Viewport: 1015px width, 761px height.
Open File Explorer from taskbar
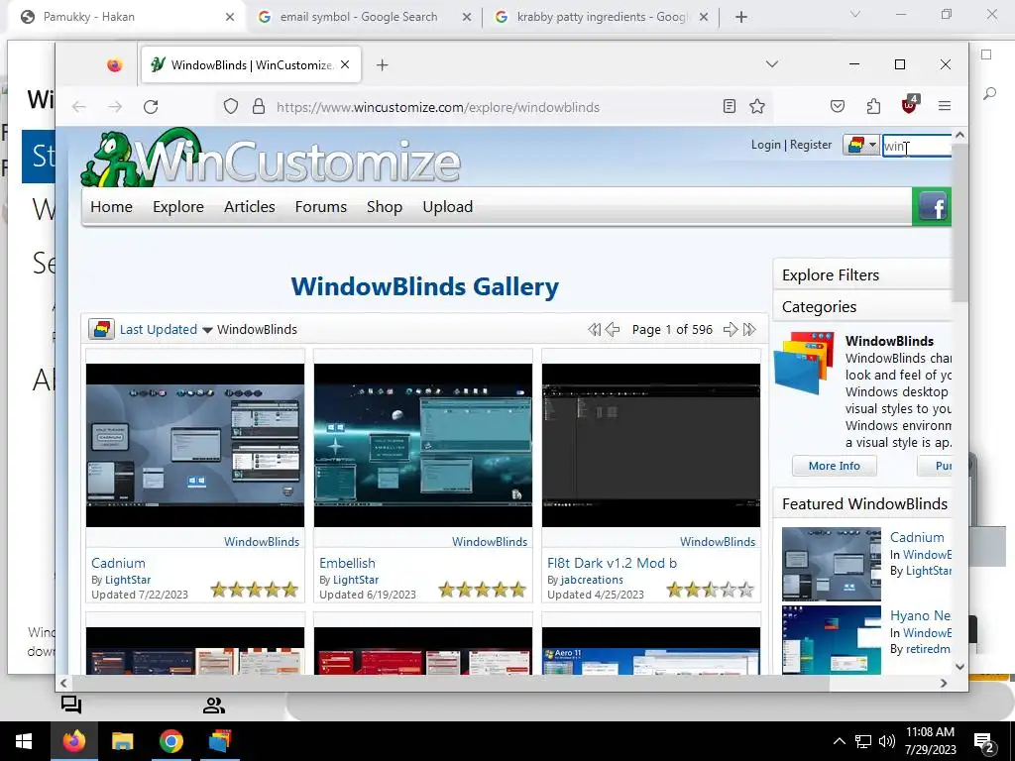[122, 741]
